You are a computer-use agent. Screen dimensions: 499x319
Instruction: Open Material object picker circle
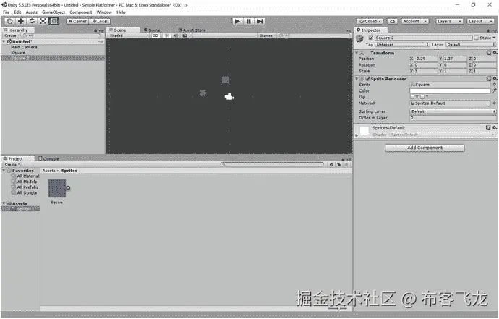pyautogui.click(x=494, y=103)
